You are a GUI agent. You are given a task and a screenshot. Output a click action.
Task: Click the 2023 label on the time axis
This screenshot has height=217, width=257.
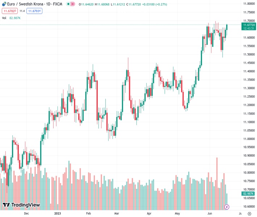[x=58, y=213]
